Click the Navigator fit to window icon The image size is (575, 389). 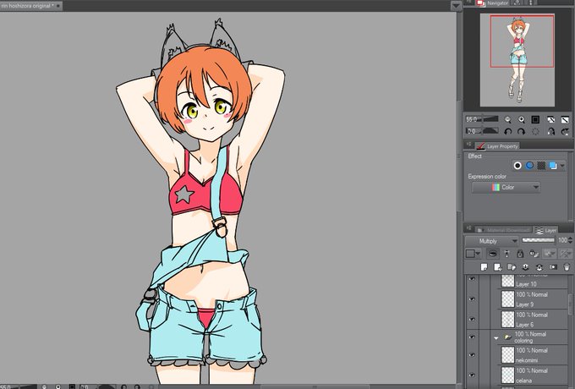[x=565, y=119]
